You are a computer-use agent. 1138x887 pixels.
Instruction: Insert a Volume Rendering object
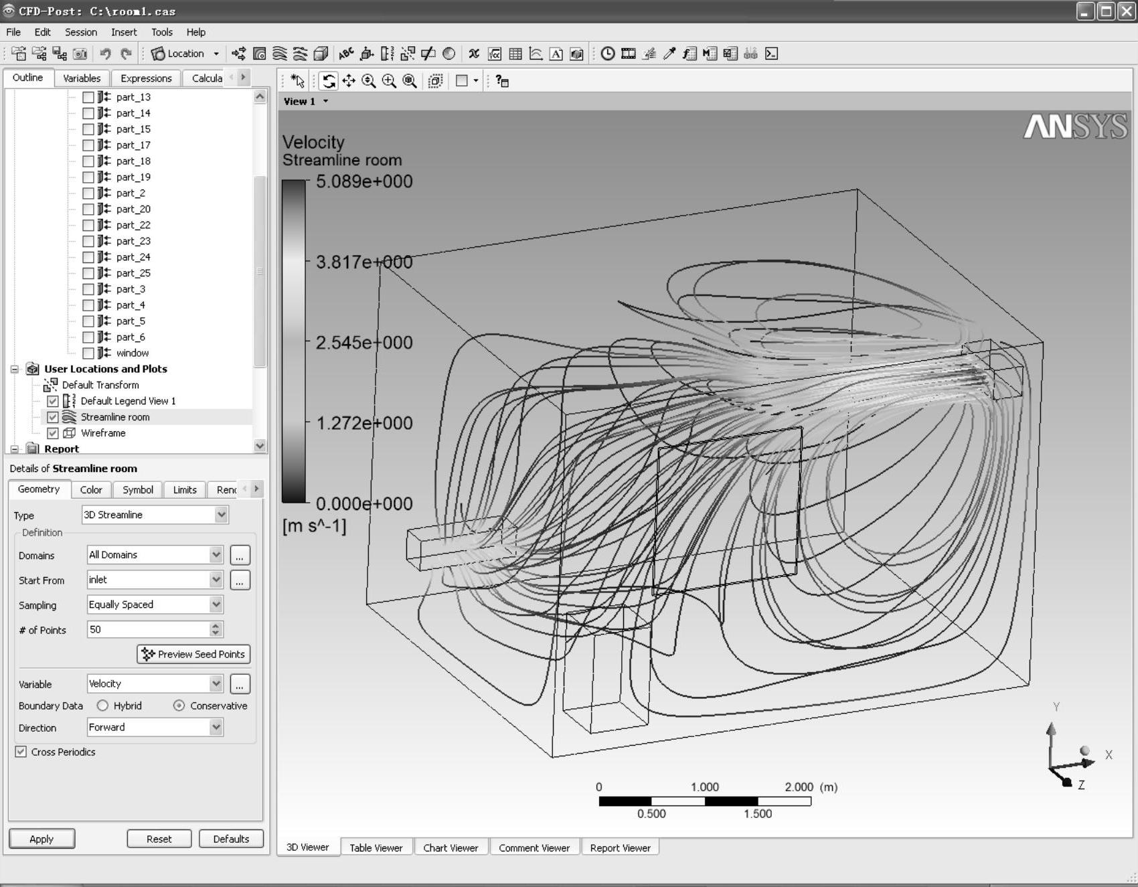pos(321,54)
